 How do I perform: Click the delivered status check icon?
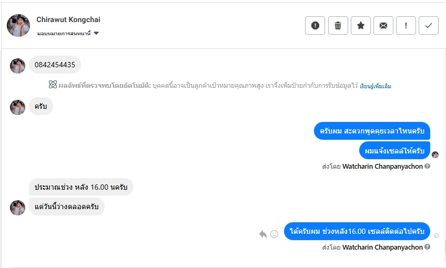pyautogui.click(x=435, y=236)
